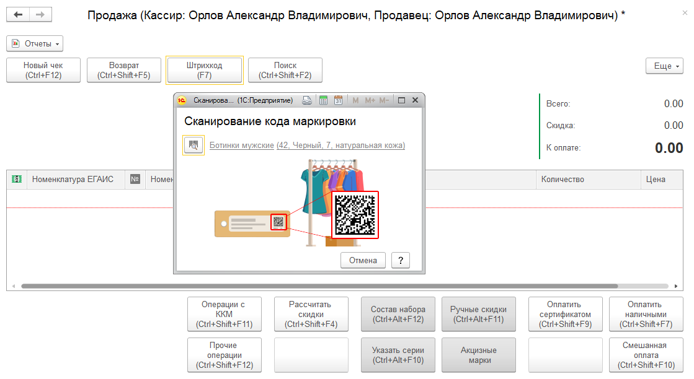Click the № column header icon
Screen dimensions: 694x379
[135, 179]
